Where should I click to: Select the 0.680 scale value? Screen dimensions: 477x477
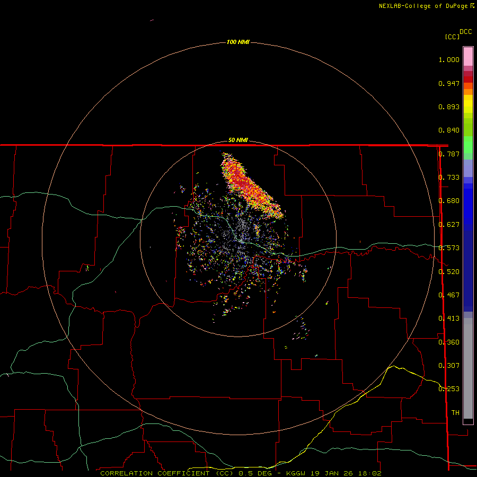point(449,201)
